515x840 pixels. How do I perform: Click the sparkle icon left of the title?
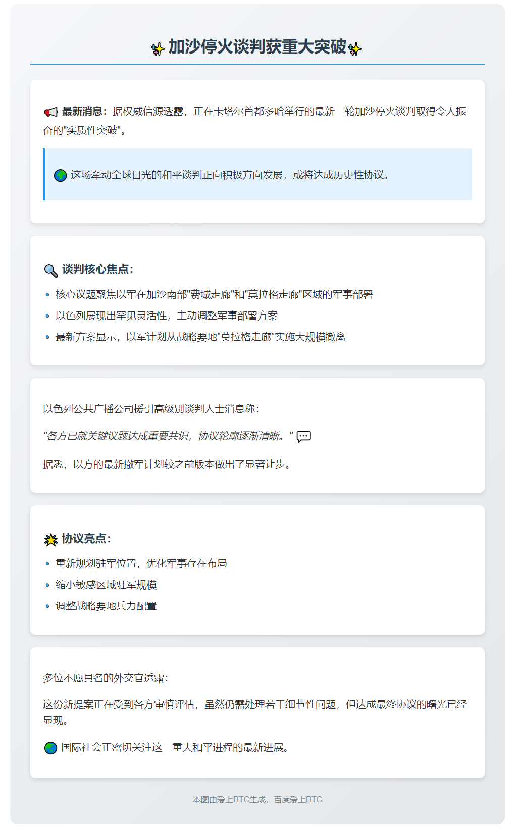tap(158, 49)
